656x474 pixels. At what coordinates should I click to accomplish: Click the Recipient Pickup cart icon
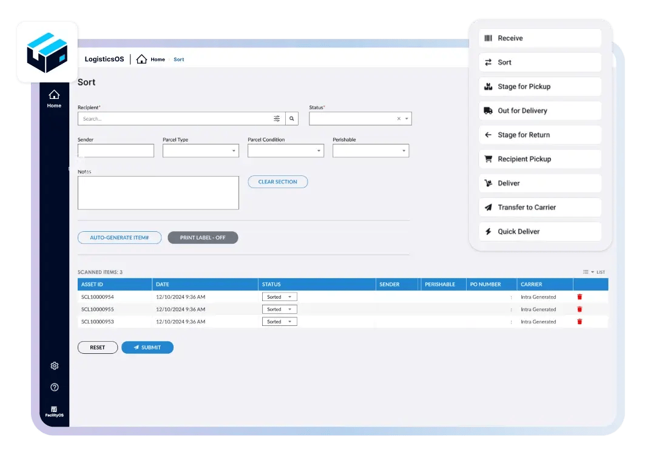click(489, 159)
